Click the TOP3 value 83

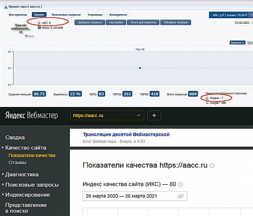tap(101, 94)
